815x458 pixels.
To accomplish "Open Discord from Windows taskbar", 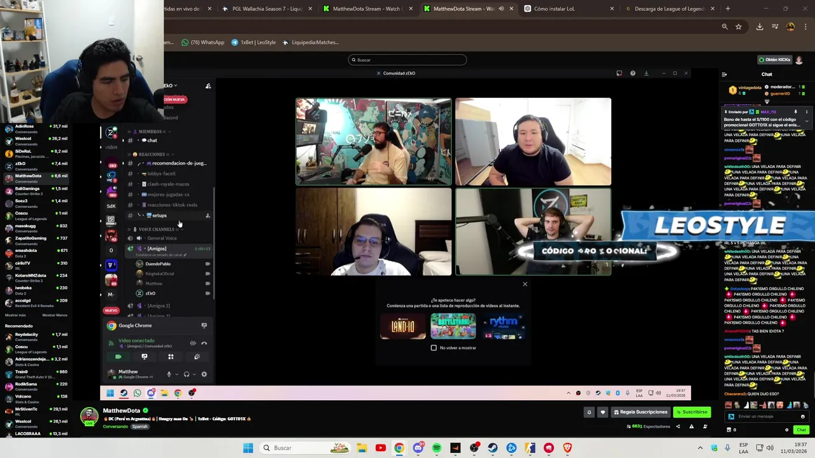I will (x=418, y=448).
